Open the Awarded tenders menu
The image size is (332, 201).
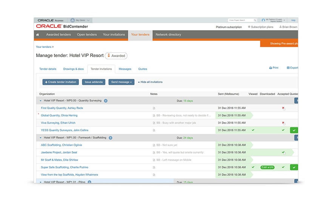pos(58,35)
